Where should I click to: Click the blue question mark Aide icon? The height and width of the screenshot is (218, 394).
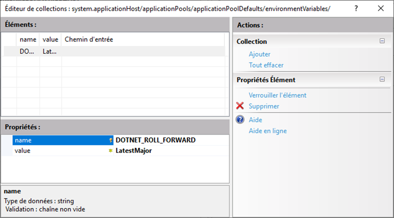click(240, 120)
